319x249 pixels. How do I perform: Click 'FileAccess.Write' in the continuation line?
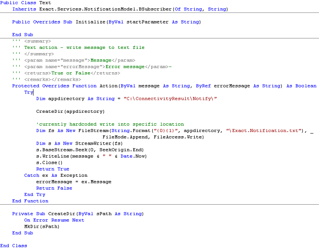[178, 137]
